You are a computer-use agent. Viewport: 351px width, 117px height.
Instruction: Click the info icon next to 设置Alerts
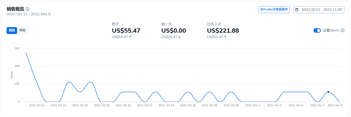pos(343,30)
